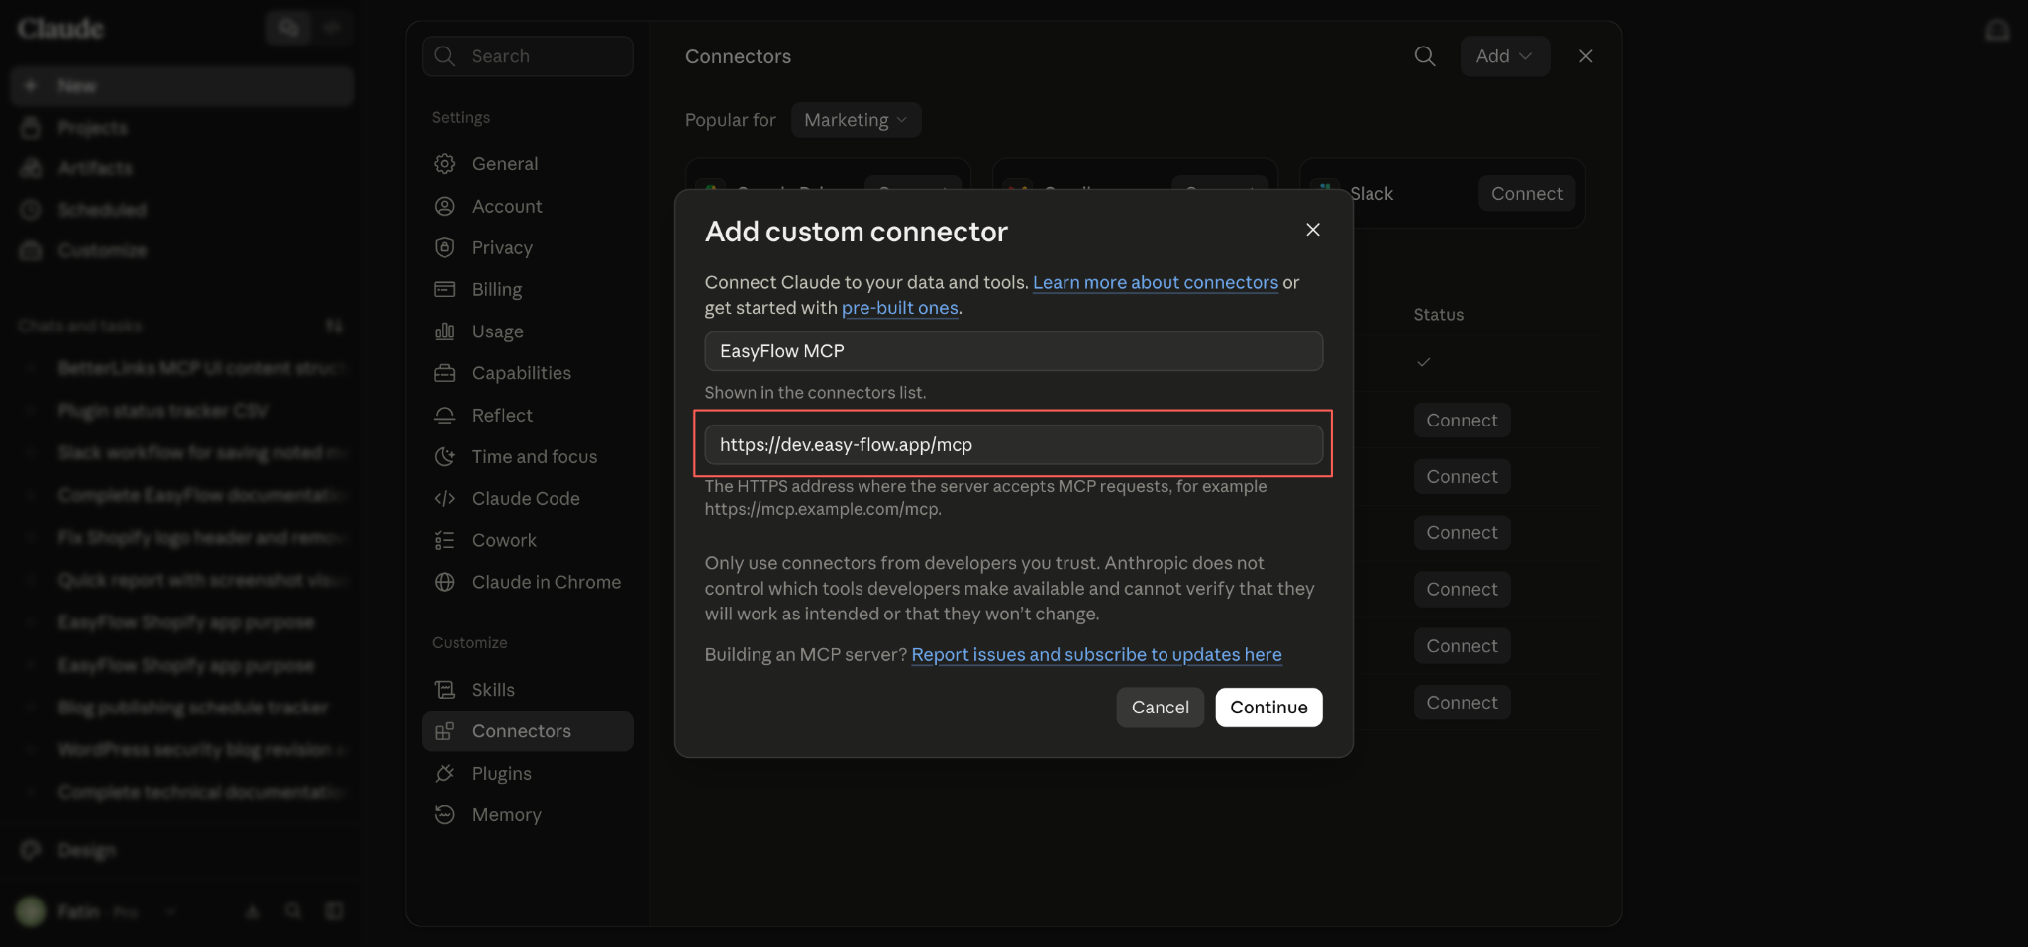Screen dimensions: 2028x947
Task: Open Reflect settings
Action: (527, 415)
